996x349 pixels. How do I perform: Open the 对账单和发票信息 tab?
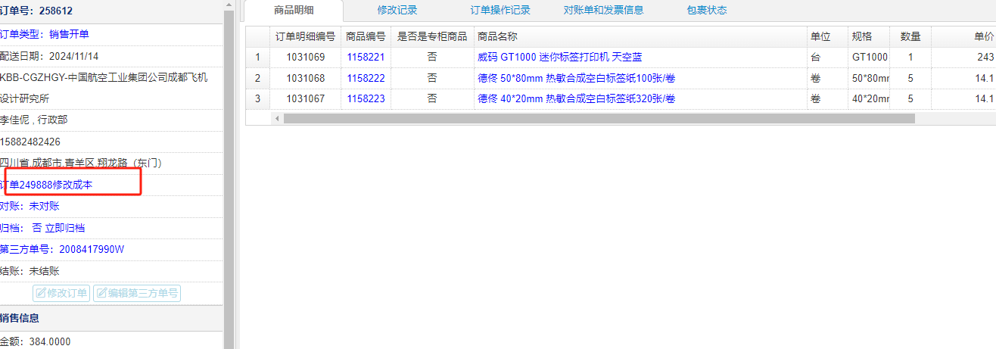(604, 10)
